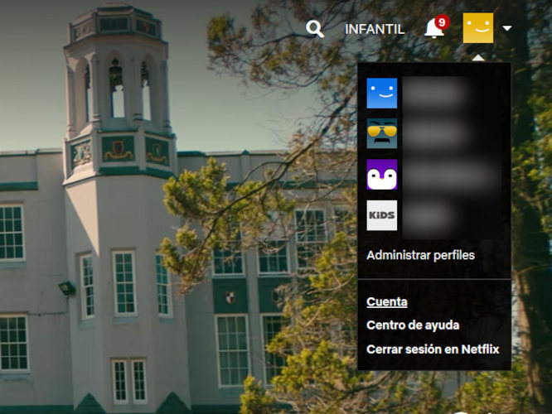The image size is (552, 414).
Task: Switch to the blue smiley profile
Action: point(381,94)
